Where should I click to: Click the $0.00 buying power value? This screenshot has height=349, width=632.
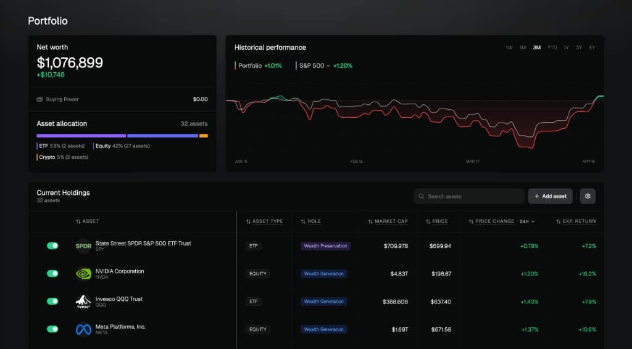[x=201, y=99]
